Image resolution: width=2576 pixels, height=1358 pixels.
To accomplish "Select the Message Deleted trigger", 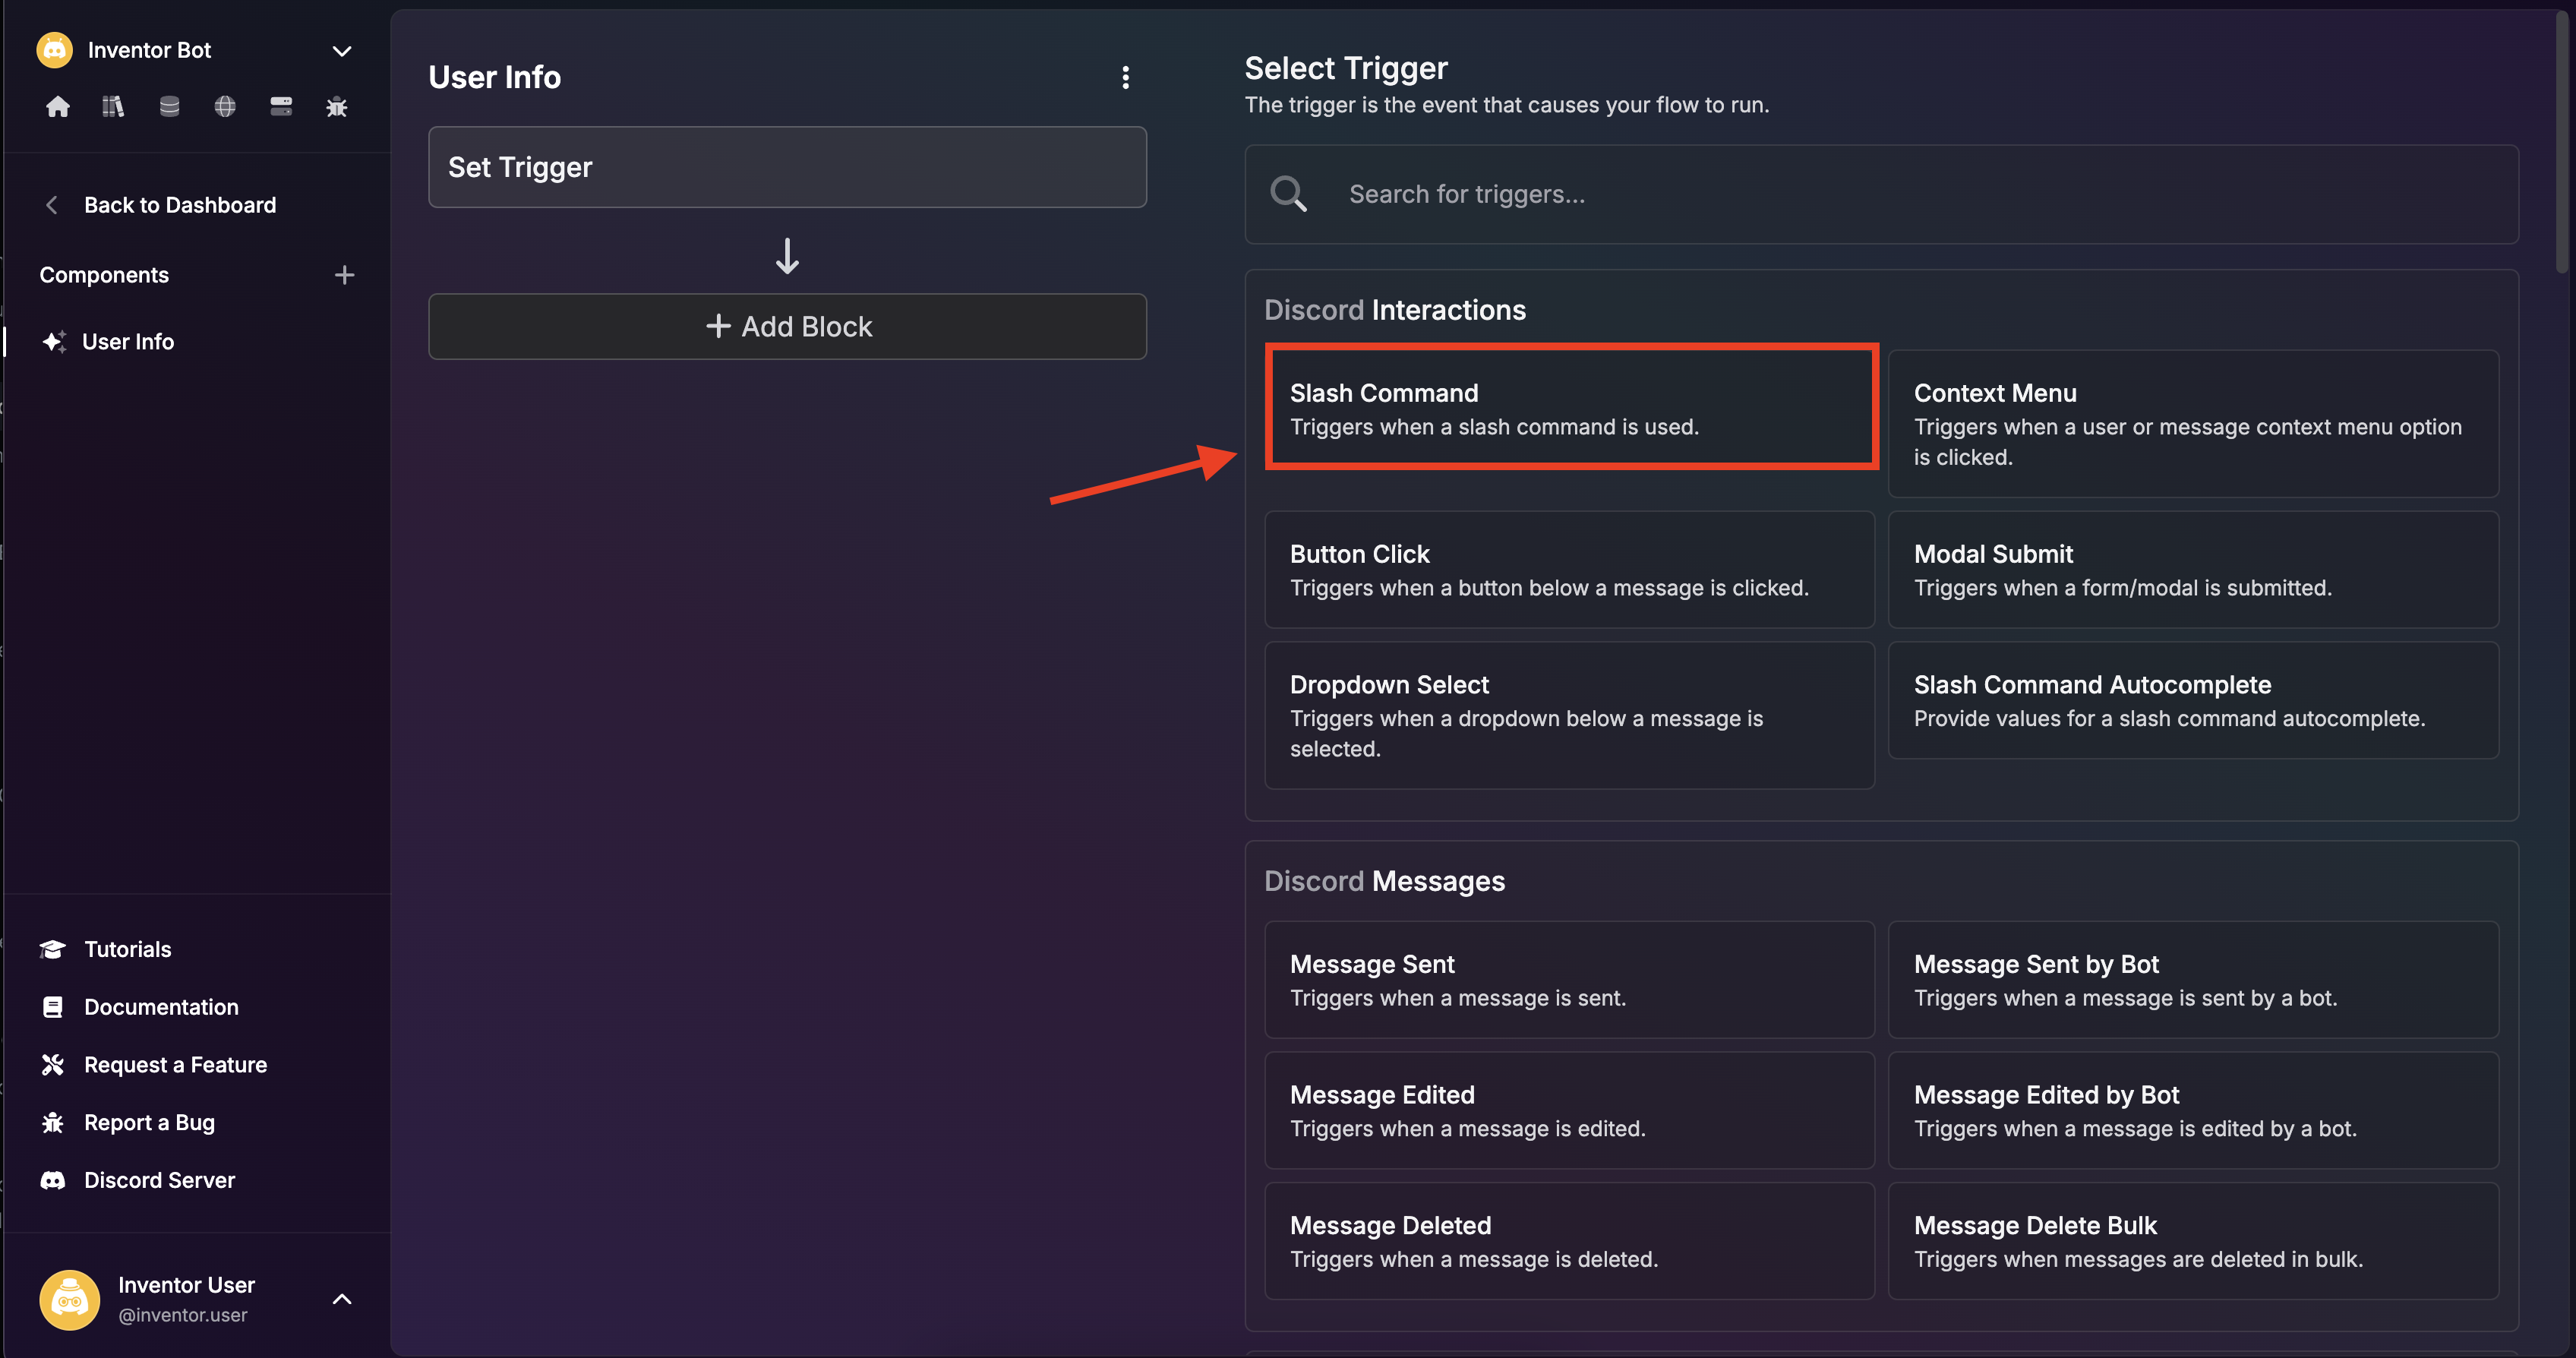I will tap(1569, 1241).
